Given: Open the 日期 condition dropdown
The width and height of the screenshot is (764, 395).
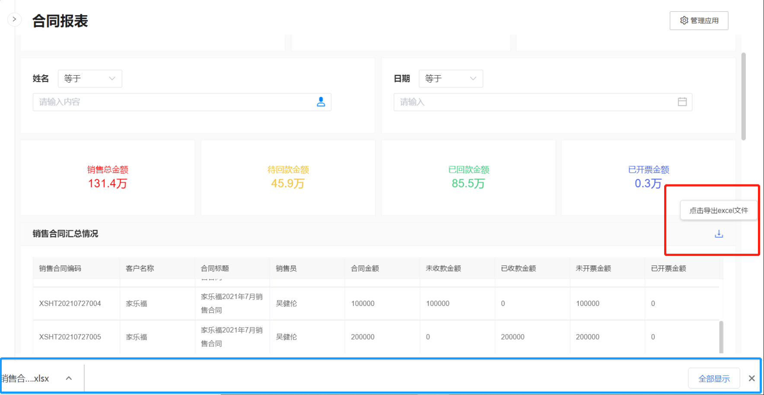Looking at the screenshot, I should (x=451, y=79).
